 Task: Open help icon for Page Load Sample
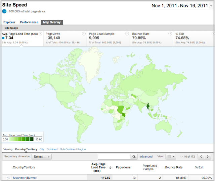tap(127, 34)
